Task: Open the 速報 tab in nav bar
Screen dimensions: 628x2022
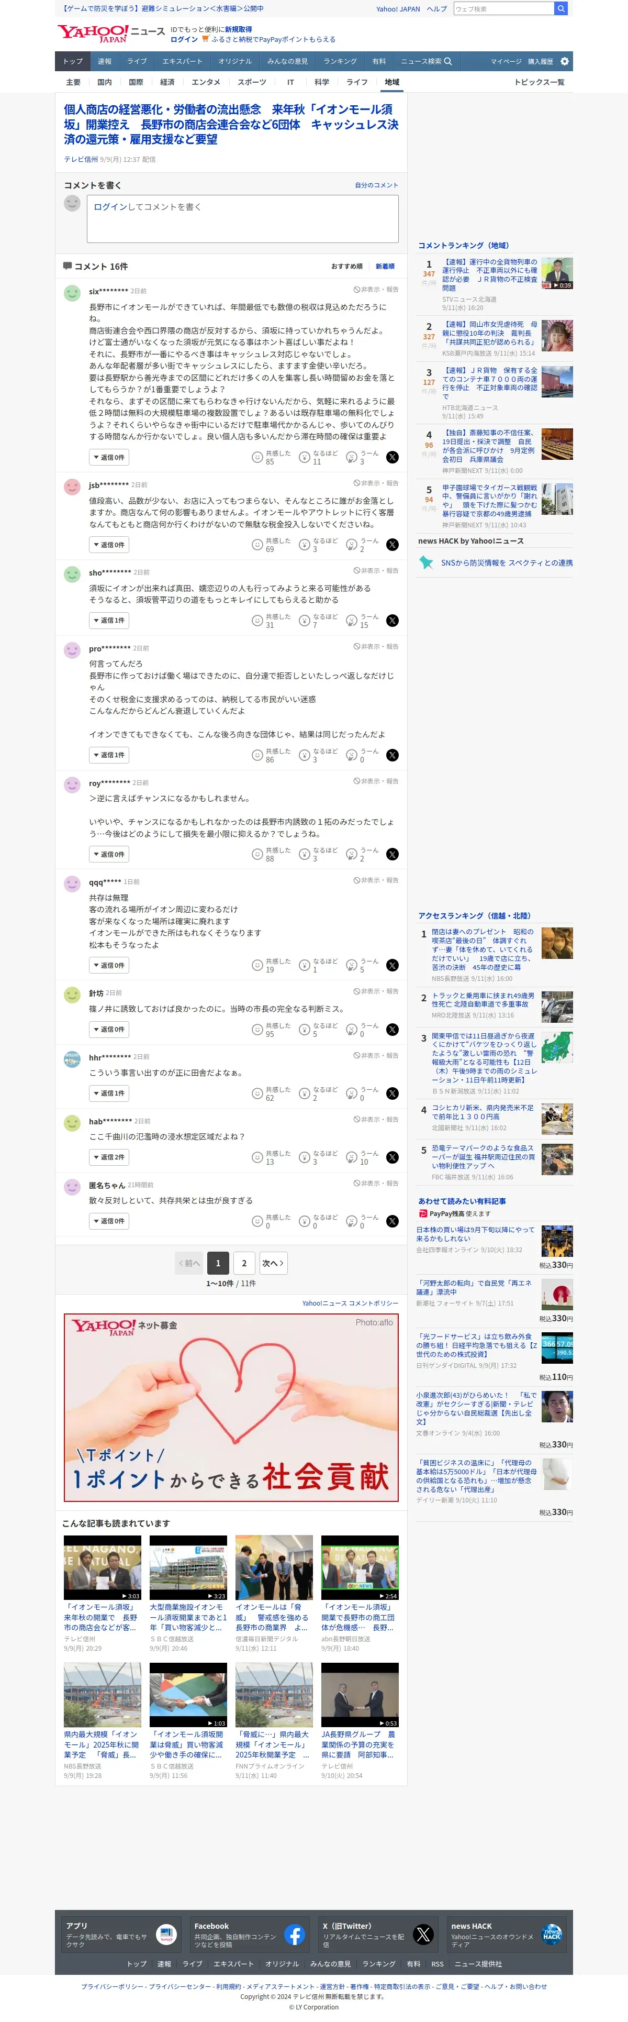Action: coord(104,61)
